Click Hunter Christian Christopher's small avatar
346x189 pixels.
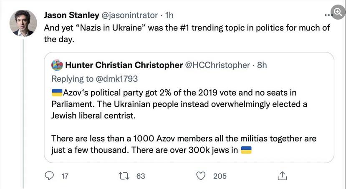(57, 65)
